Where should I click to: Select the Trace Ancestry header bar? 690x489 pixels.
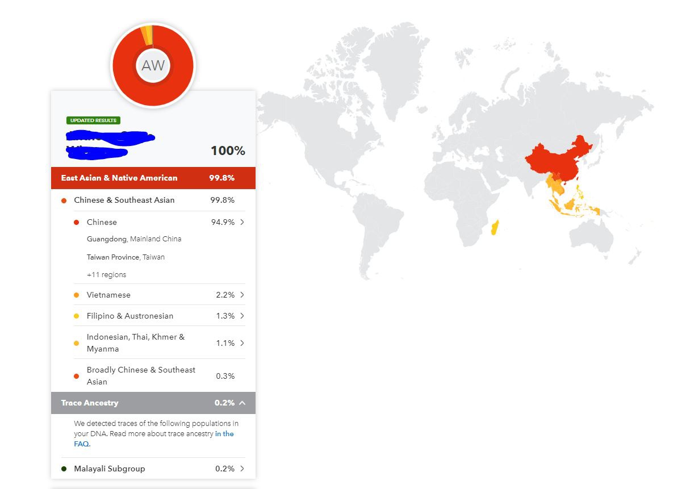point(153,403)
